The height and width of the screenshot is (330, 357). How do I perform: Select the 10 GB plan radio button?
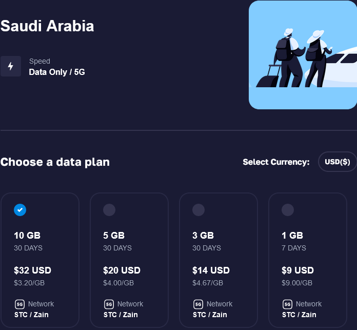(x=20, y=210)
